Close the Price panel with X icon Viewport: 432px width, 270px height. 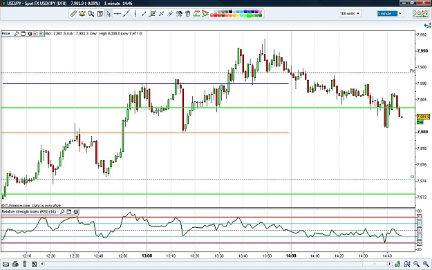[30, 34]
